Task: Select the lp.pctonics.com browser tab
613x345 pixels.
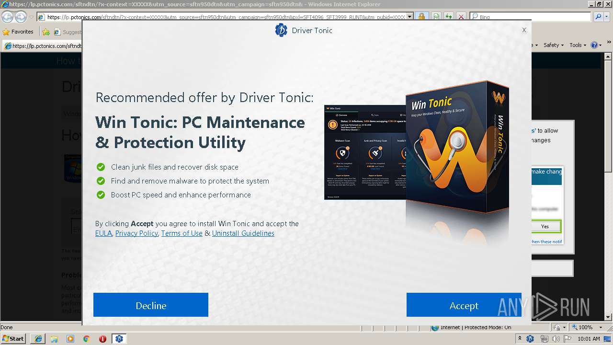Action: (x=43, y=46)
